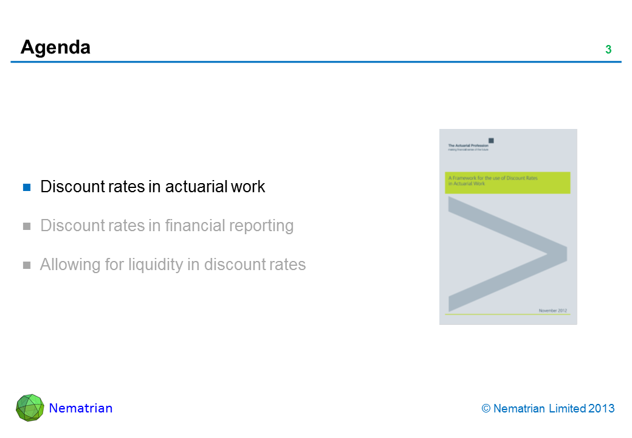Click 'November 2012' on the report cover
Image resolution: width=632 pixels, height=438 pixels.
click(x=553, y=310)
